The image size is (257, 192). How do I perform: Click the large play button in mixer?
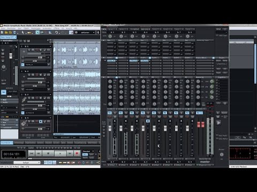(x=219, y=123)
